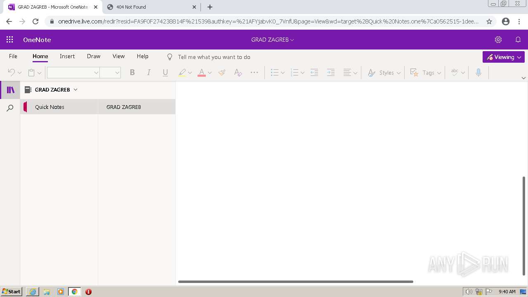The width and height of the screenshot is (528, 297).
Task: Apply text highlight color
Action: [x=182, y=73]
